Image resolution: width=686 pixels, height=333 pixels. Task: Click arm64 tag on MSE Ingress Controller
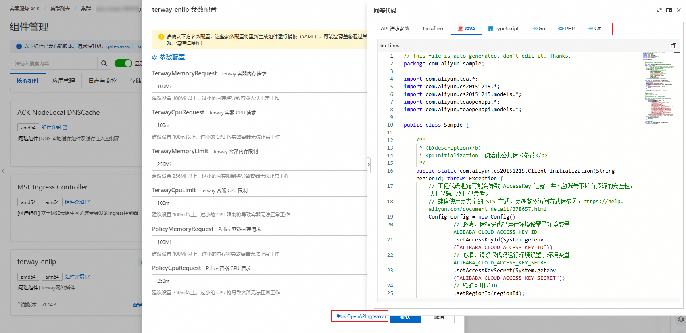(52, 202)
